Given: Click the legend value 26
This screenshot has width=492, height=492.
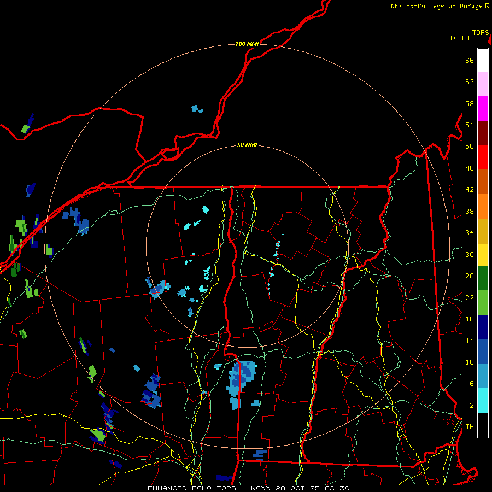Looking at the screenshot, I should point(470,276).
